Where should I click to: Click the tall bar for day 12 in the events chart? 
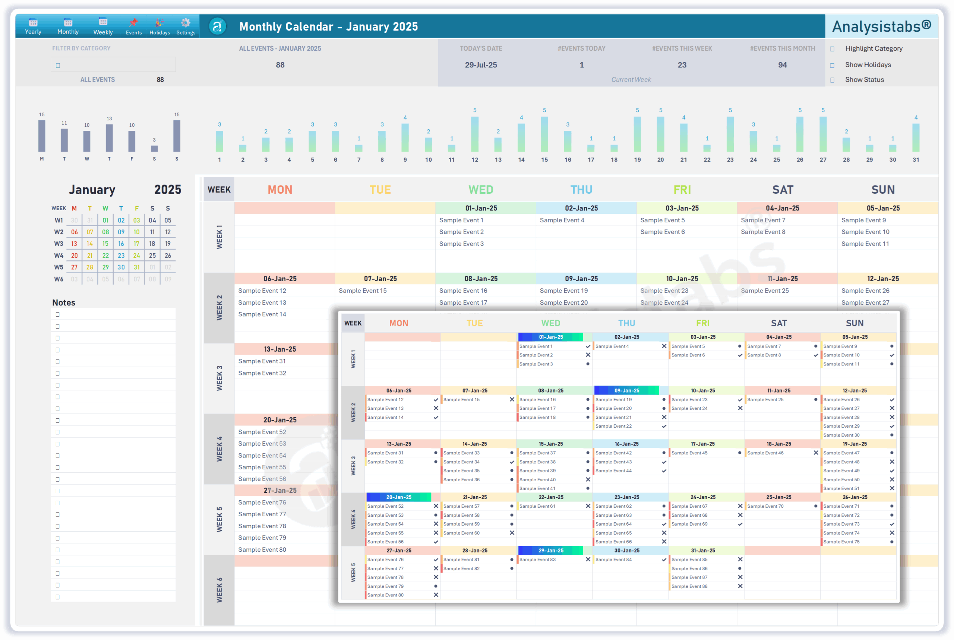coord(474,135)
